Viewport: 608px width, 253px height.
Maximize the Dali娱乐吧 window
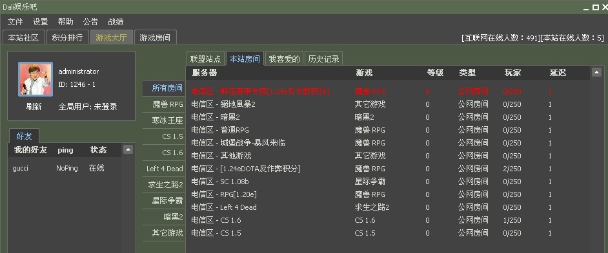pos(595,7)
